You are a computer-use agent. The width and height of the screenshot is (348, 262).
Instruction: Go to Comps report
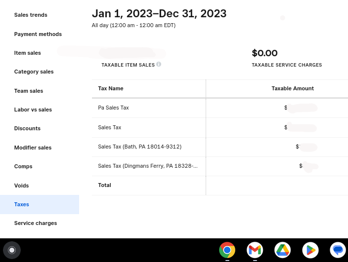click(23, 166)
